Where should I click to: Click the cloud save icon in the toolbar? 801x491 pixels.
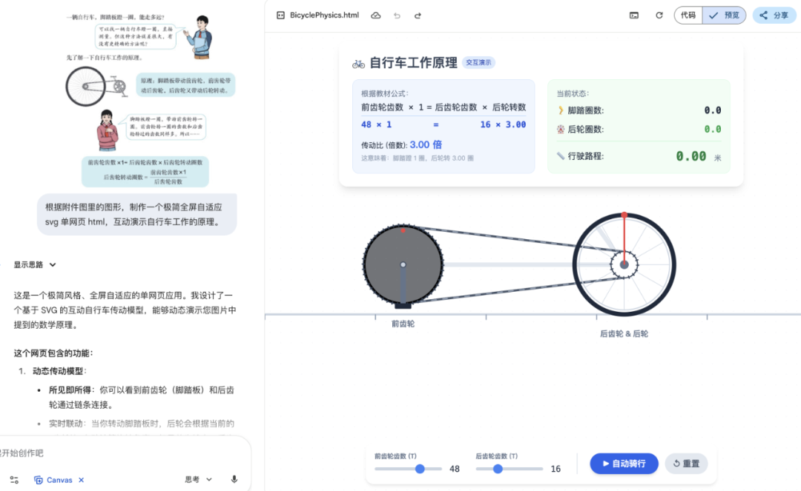tap(376, 15)
